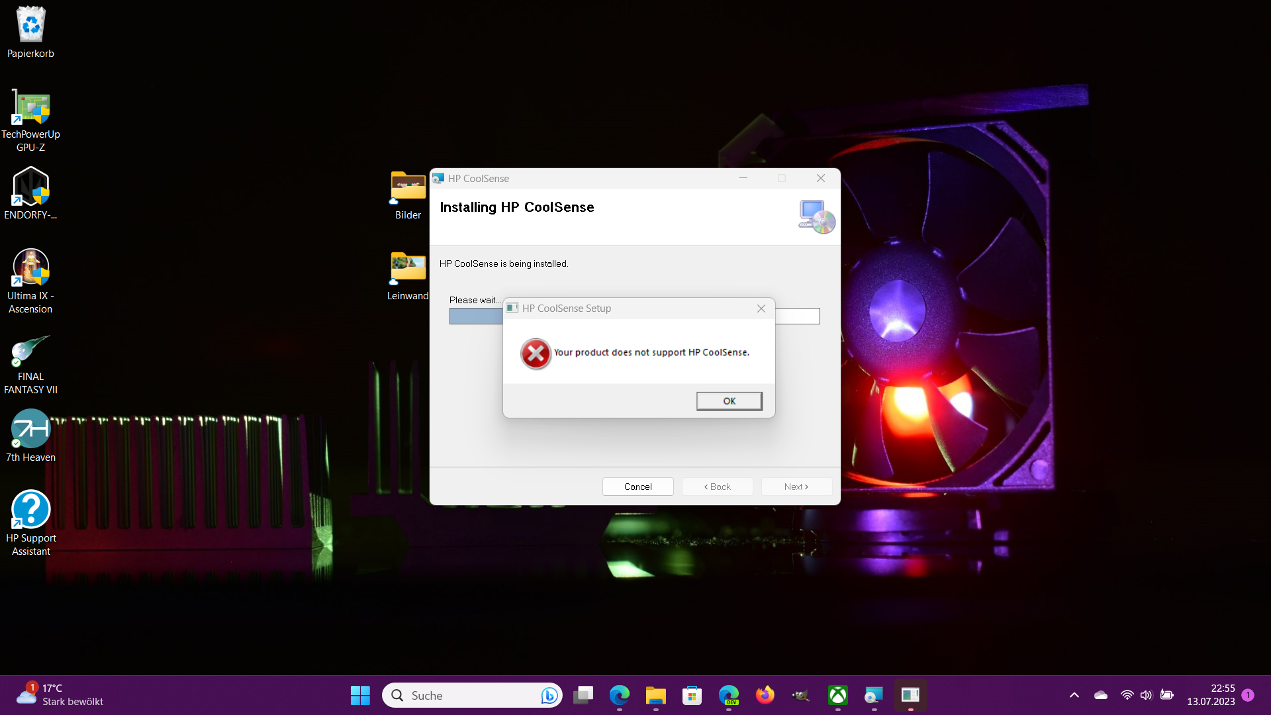The width and height of the screenshot is (1271, 715).
Task: Select the ENDORFY desktop shortcut icon
Action: (x=30, y=187)
